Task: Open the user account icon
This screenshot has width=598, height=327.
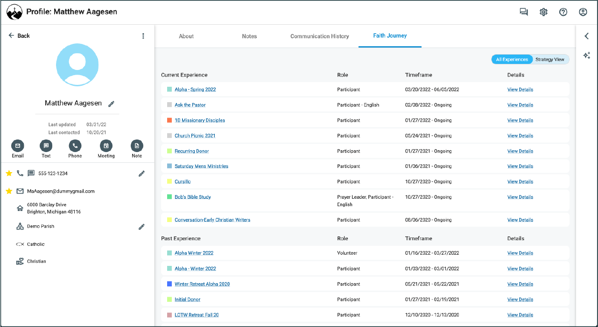Action: point(583,12)
